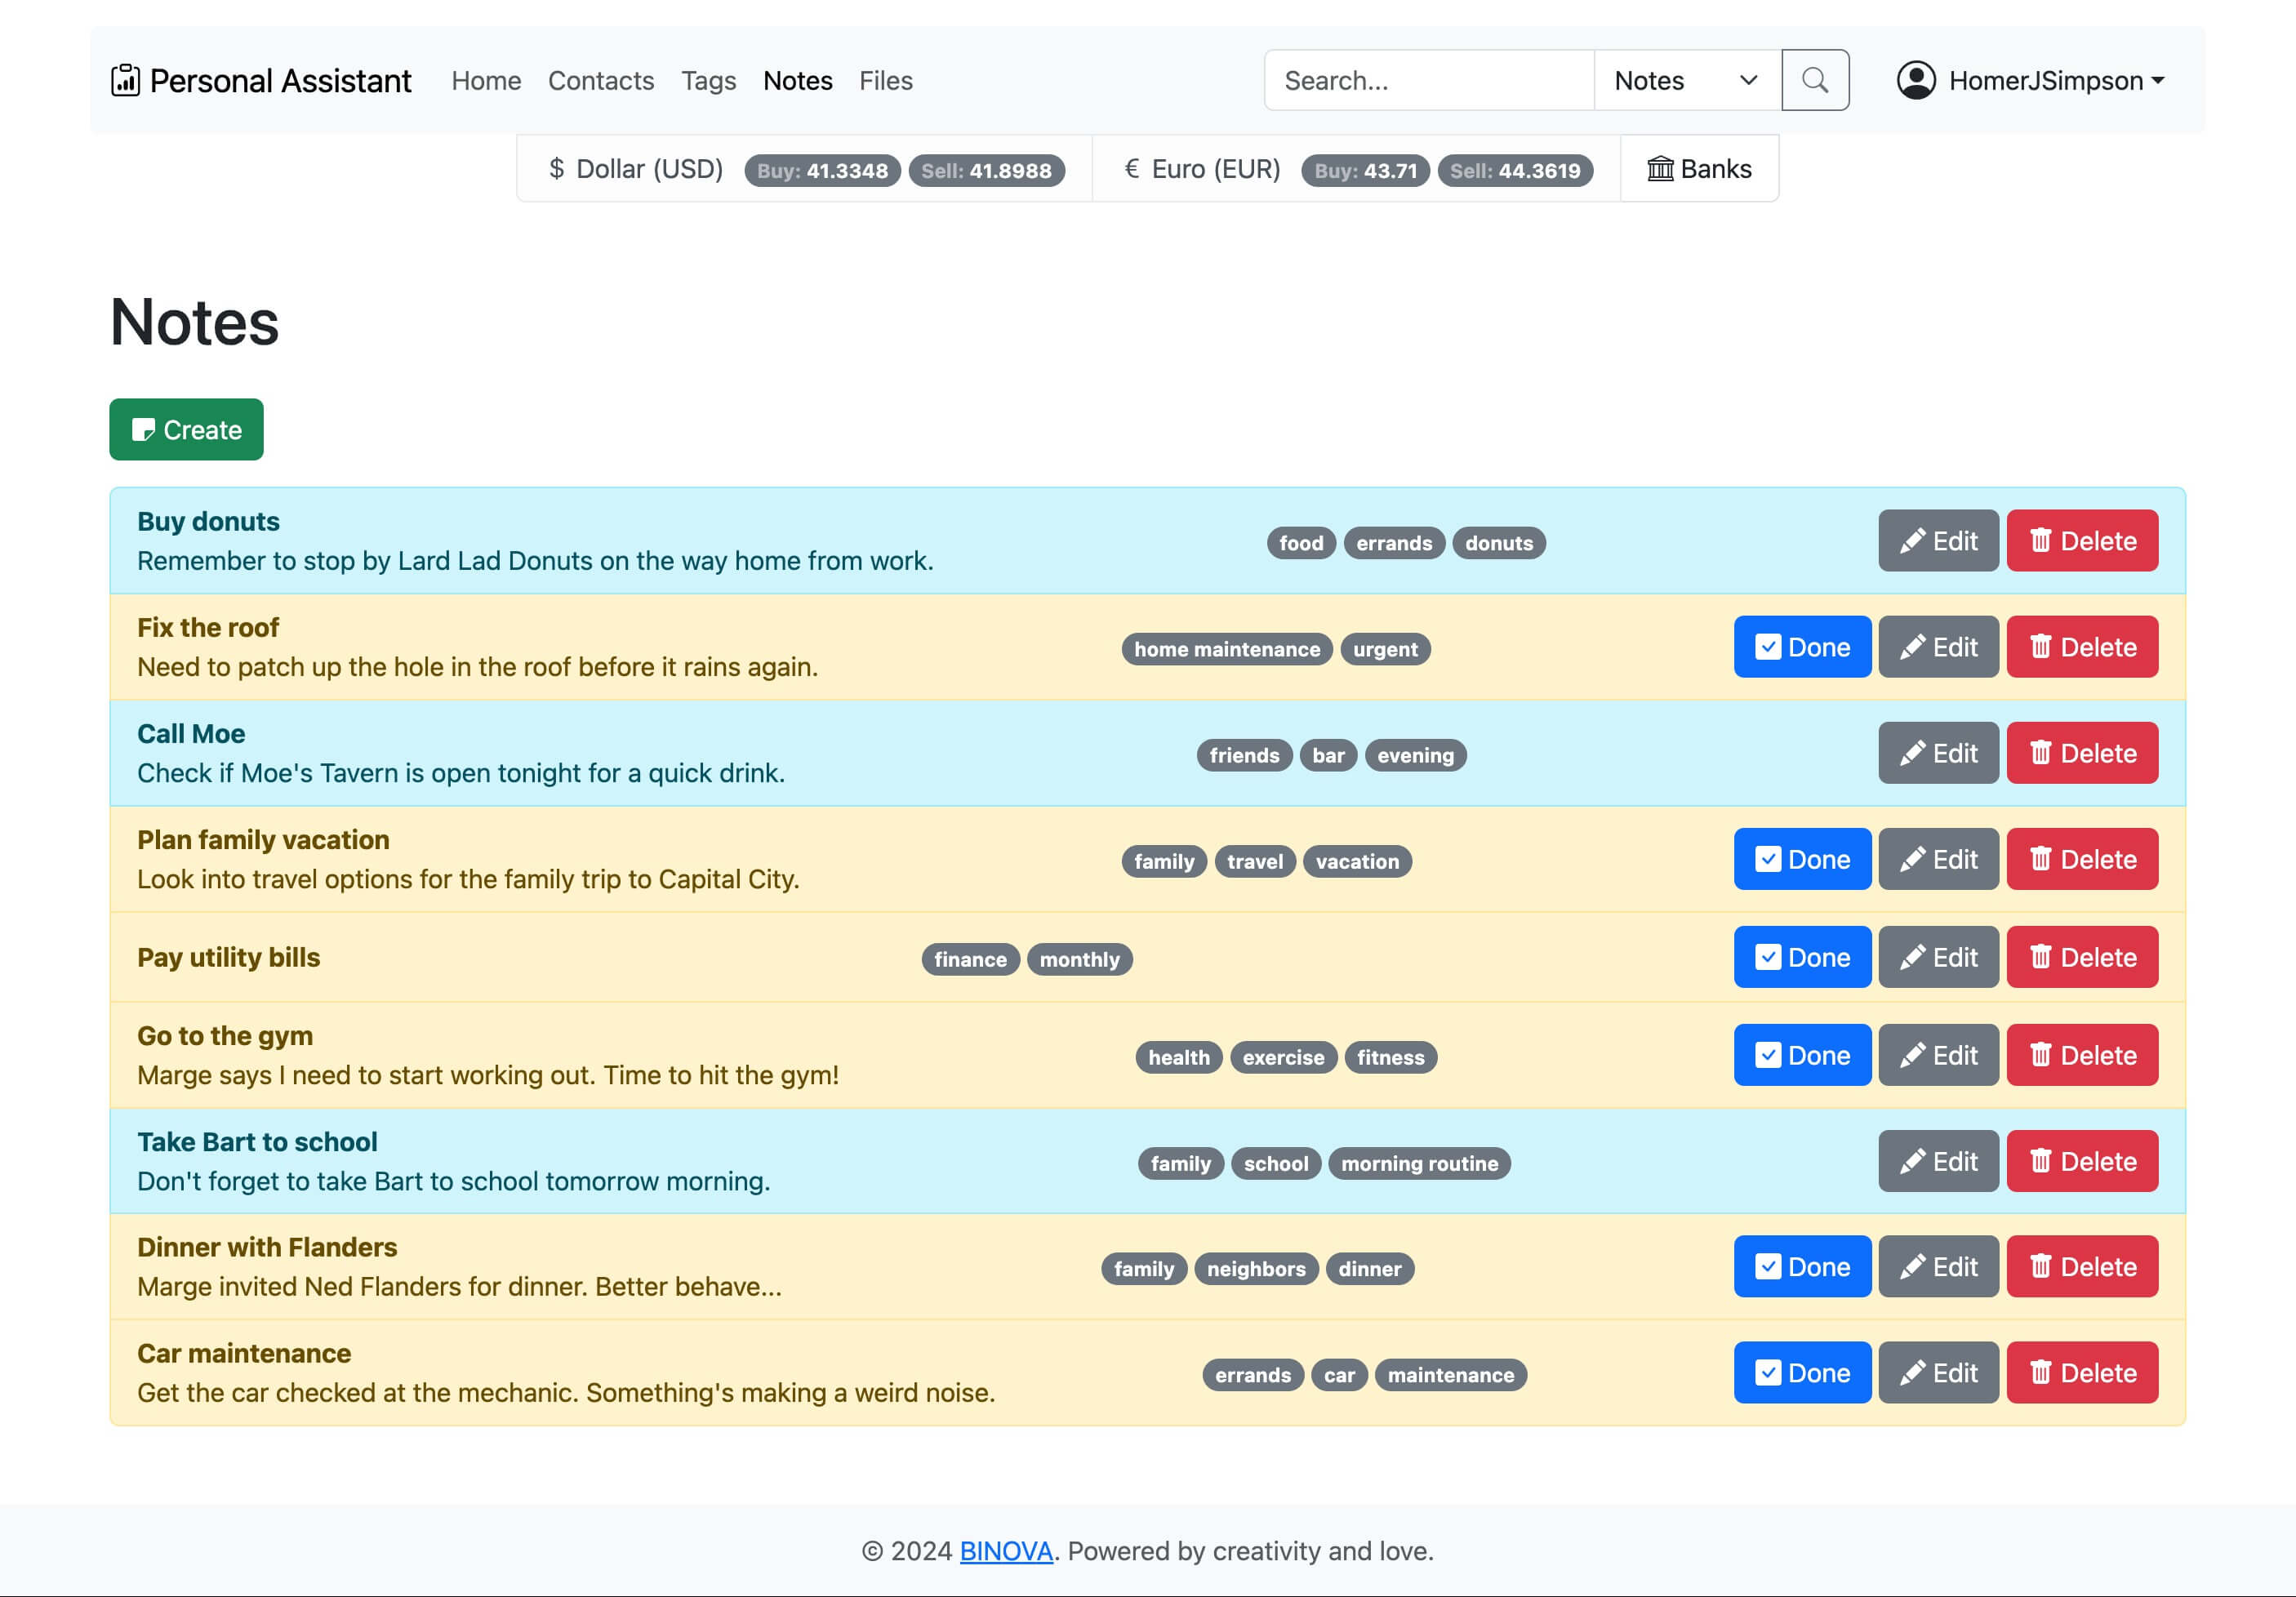Viewport: 2296px width, 1597px height.
Task: Open the Notes search category dropdown
Action: tap(1687, 80)
